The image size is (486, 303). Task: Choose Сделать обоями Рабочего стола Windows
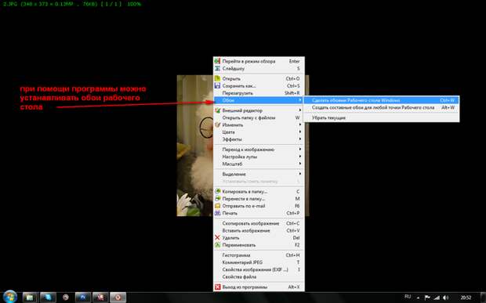click(x=381, y=100)
